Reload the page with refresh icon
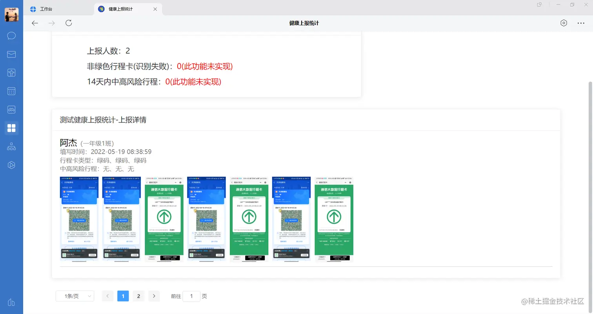This screenshot has height=314, width=593. coord(69,23)
